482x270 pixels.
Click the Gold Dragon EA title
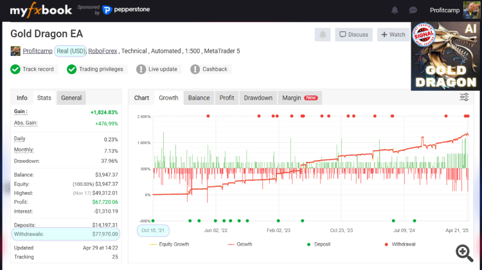(47, 33)
